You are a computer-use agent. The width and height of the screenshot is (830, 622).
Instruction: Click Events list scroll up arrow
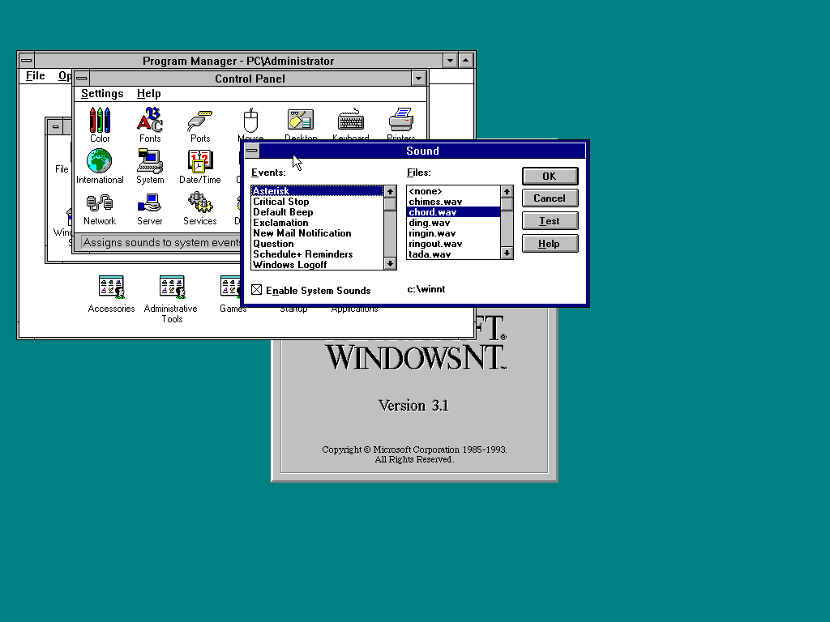[x=390, y=191]
